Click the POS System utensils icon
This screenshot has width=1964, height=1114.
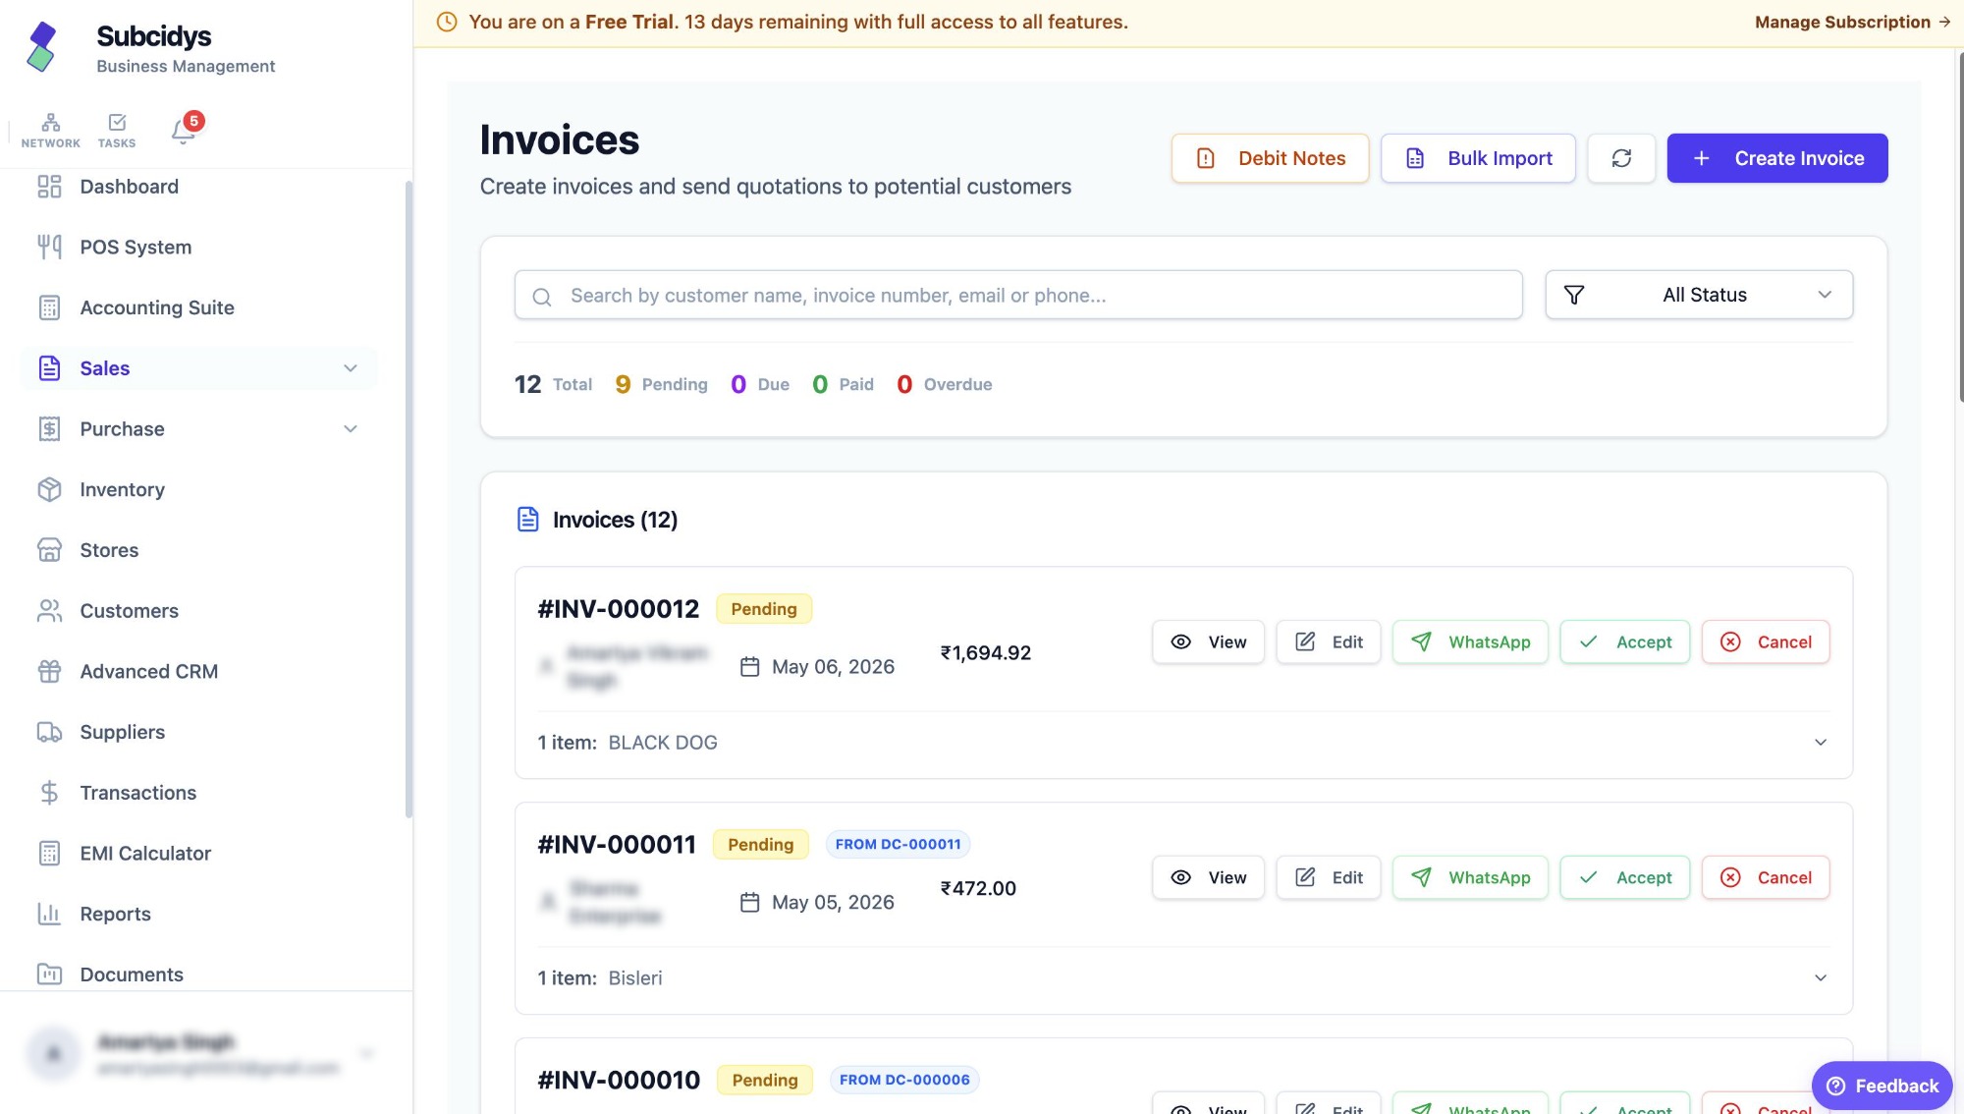point(49,248)
